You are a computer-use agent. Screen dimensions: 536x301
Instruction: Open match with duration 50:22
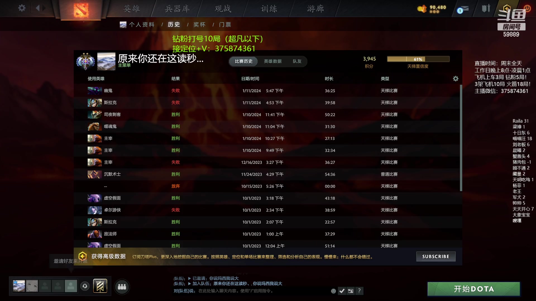267,115
